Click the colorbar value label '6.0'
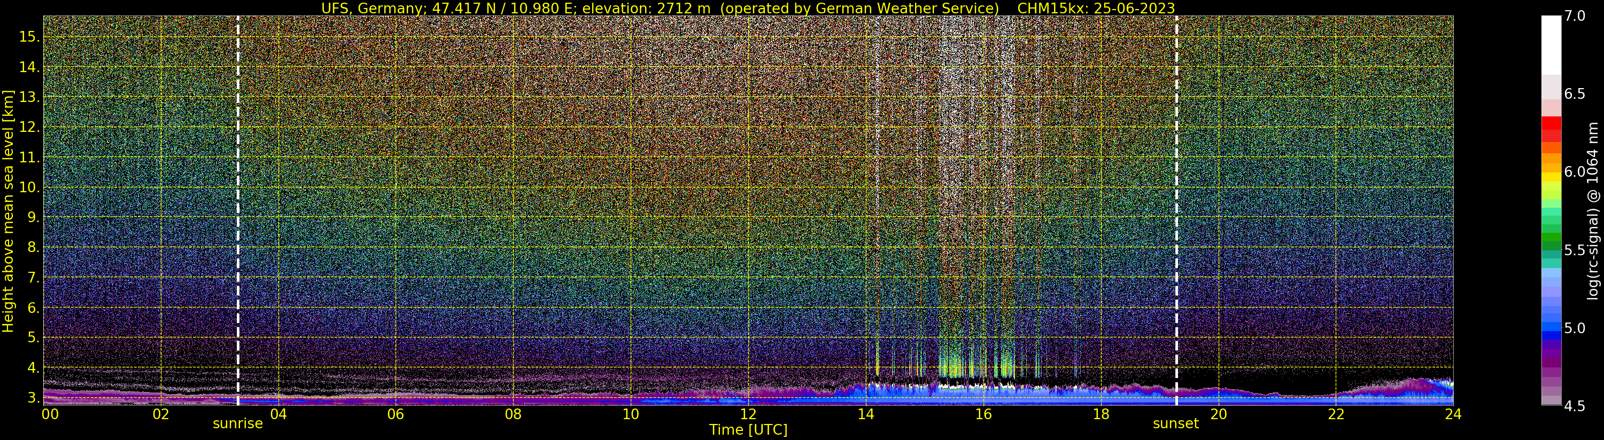The width and height of the screenshot is (1604, 440). (1574, 172)
